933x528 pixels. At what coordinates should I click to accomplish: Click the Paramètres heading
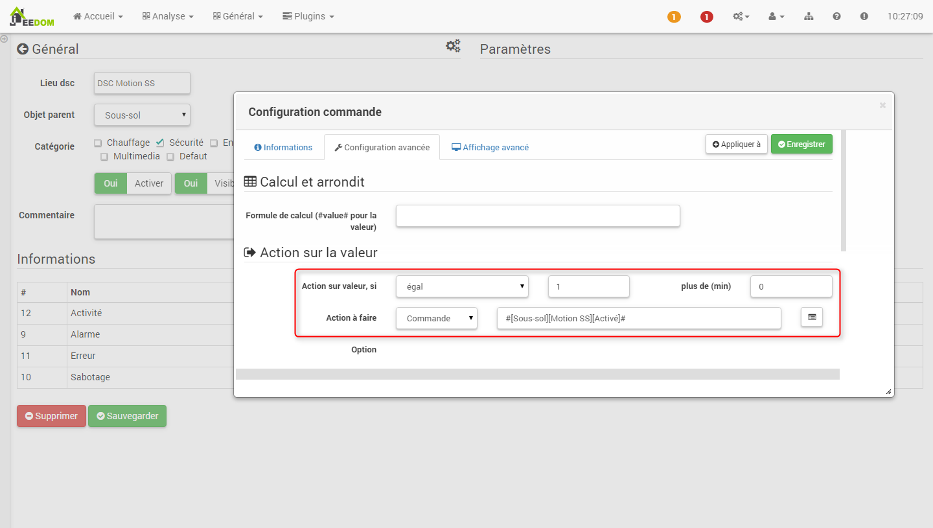pyautogui.click(x=515, y=49)
